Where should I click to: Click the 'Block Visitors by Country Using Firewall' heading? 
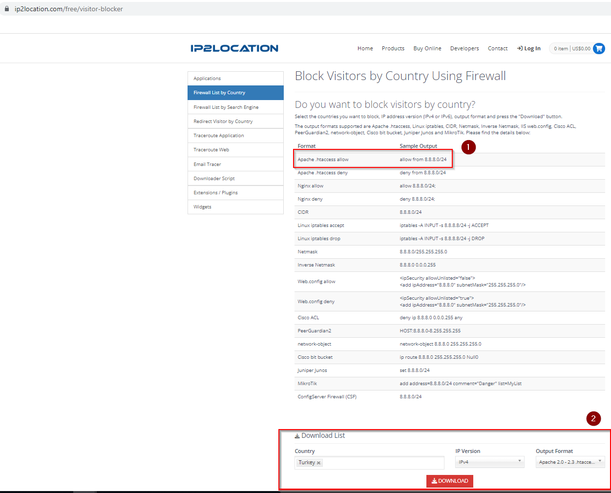[x=400, y=76]
